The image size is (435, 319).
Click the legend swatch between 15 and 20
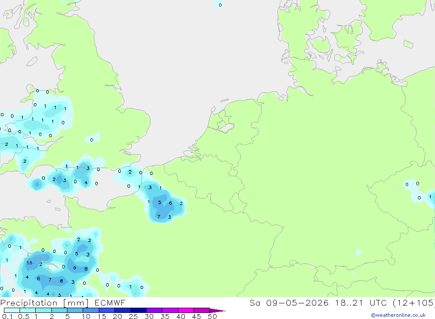click(x=107, y=310)
